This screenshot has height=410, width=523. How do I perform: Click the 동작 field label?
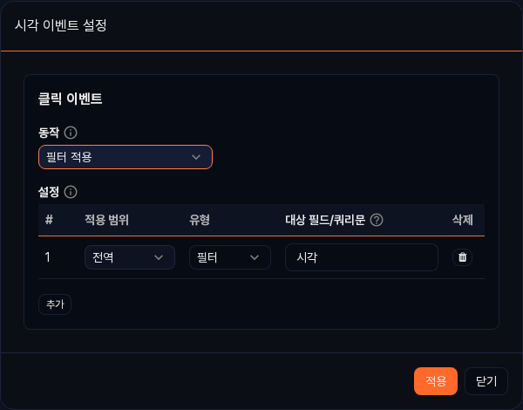49,133
